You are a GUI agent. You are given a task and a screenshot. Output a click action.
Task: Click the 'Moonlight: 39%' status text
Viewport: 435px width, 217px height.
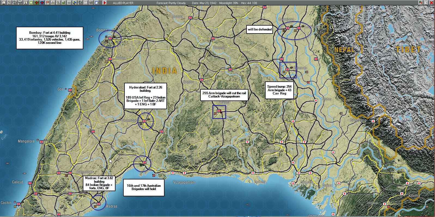228,3
